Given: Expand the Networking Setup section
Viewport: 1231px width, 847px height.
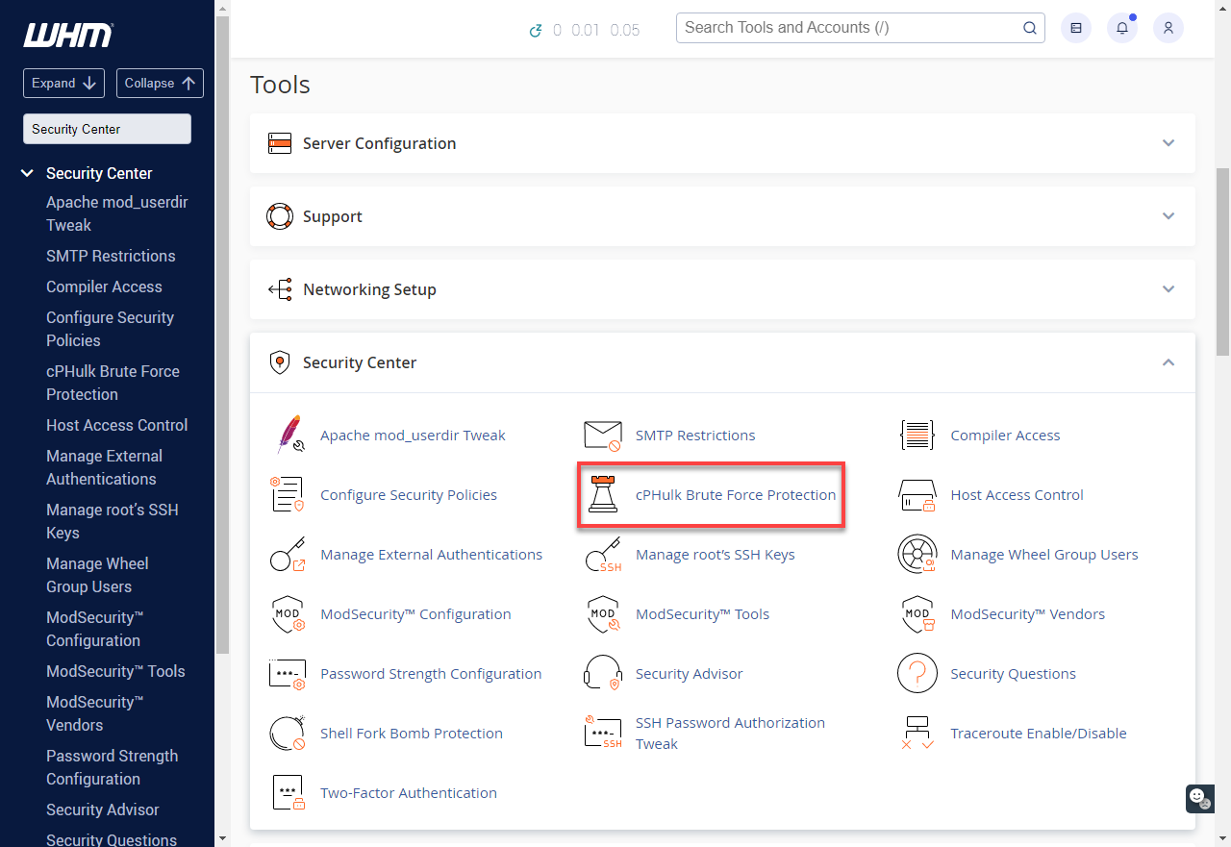Looking at the screenshot, I should [1168, 289].
